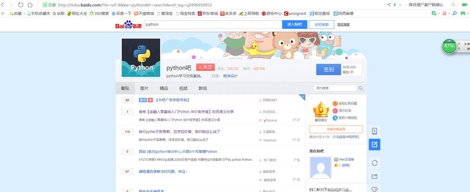Click the 签到六倍经验 icon

[335, 118]
